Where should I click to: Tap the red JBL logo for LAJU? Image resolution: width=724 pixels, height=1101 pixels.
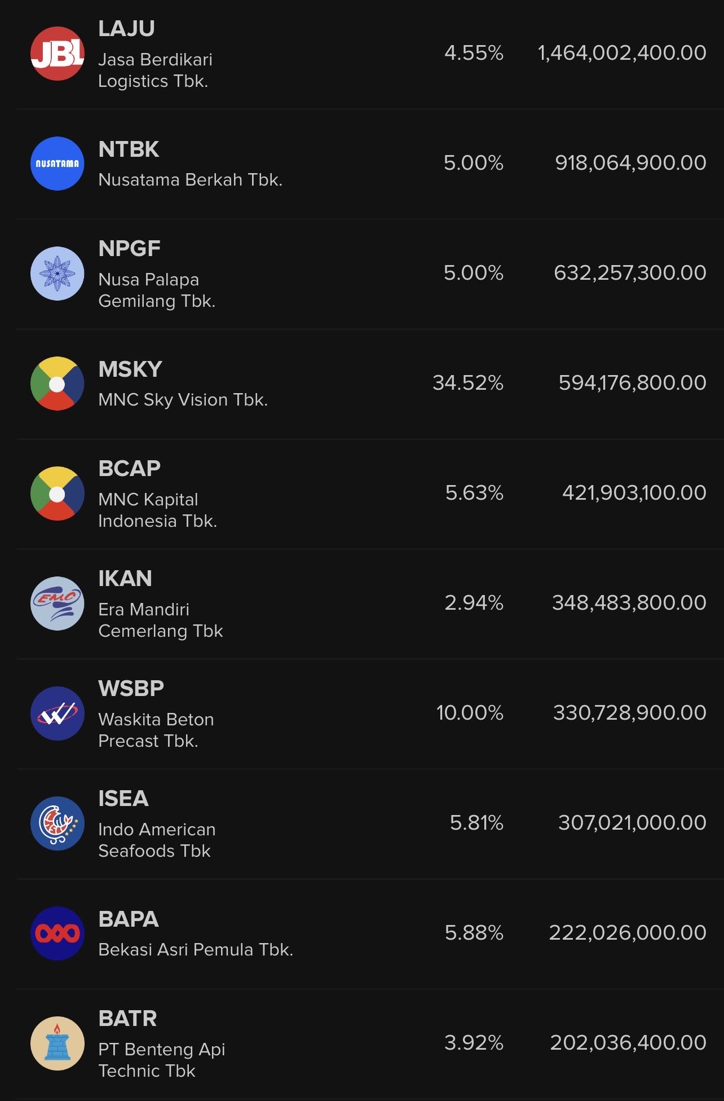click(57, 54)
